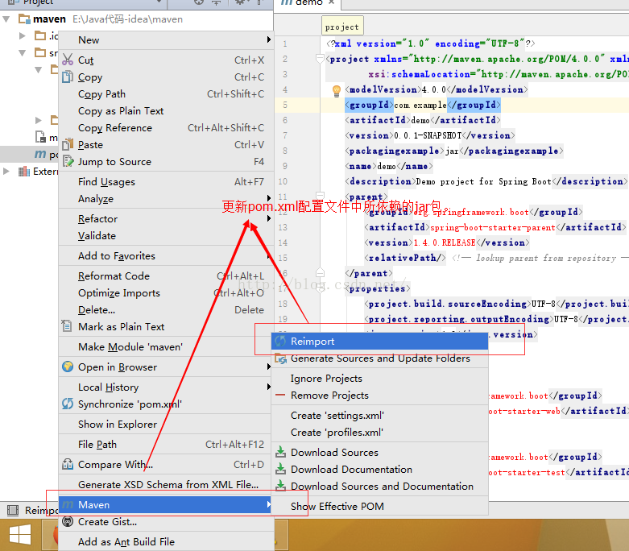This screenshot has width=629, height=551.
Task: Click the Mark as Plain Text icon
Action: [67, 325]
